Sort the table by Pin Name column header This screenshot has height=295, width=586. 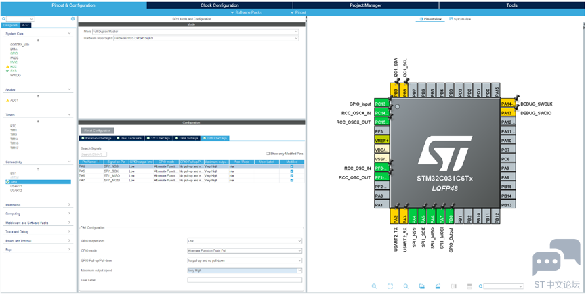click(x=91, y=162)
